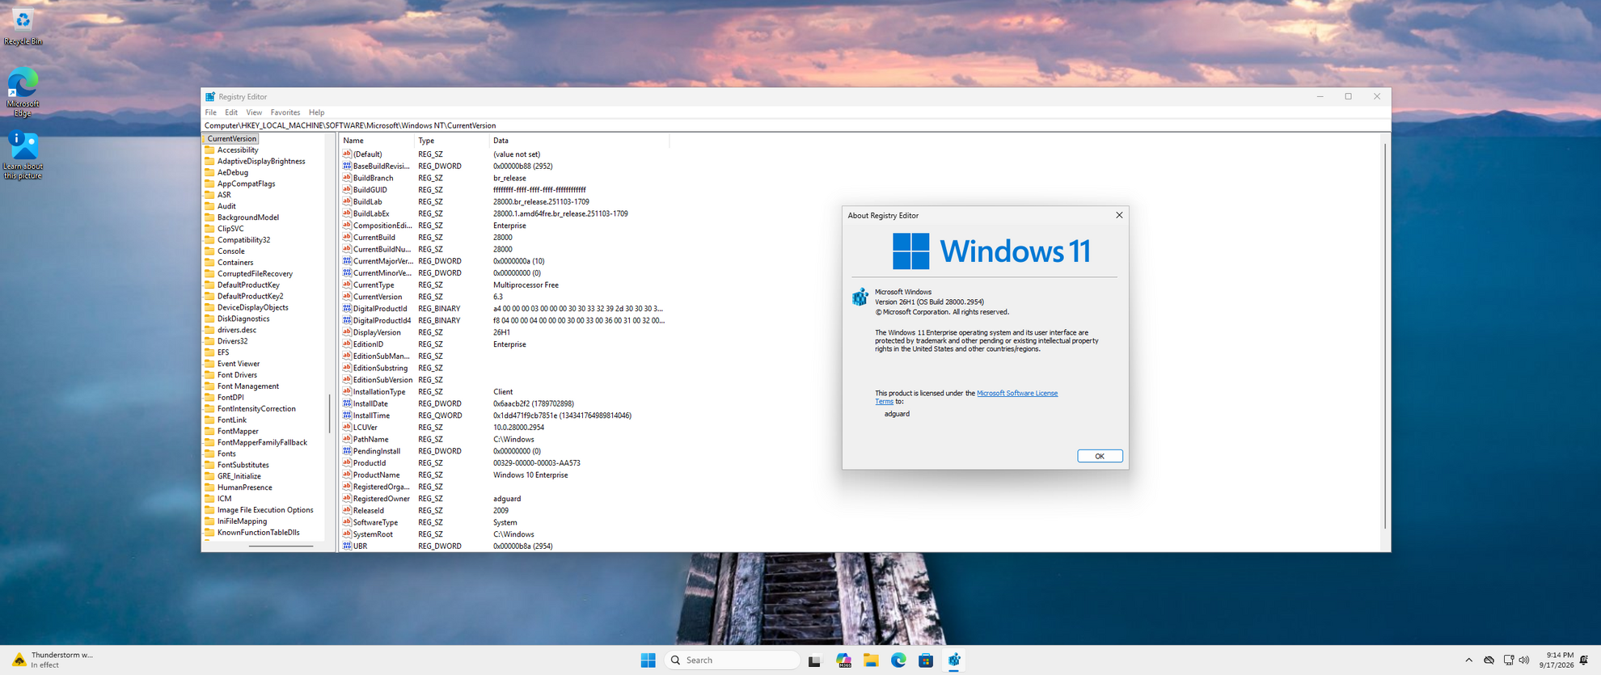Image resolution: width=1601 pixels, height=675 pixels.
Task: Click the DWORD icon beside BaseBuildRevision
Action: pos(347,166)
